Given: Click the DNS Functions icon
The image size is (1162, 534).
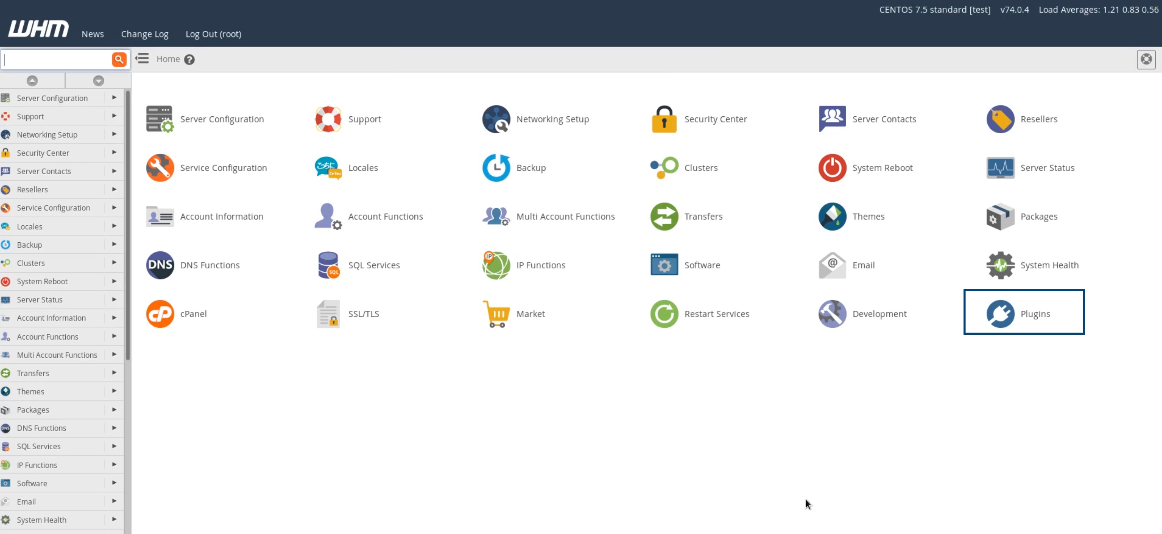Looking at the screenshot, I should tap(160, 265).
